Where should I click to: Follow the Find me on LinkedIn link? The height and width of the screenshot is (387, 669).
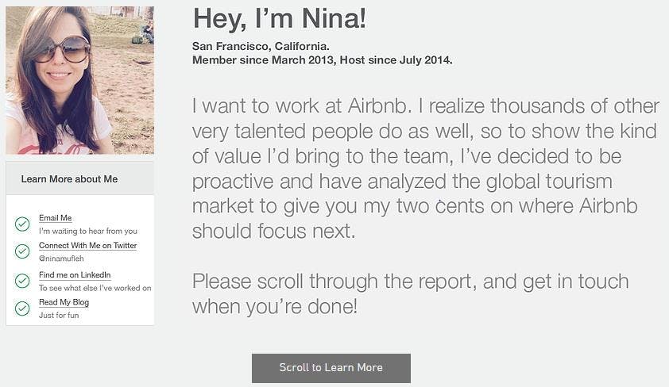[x=75, y=275]
